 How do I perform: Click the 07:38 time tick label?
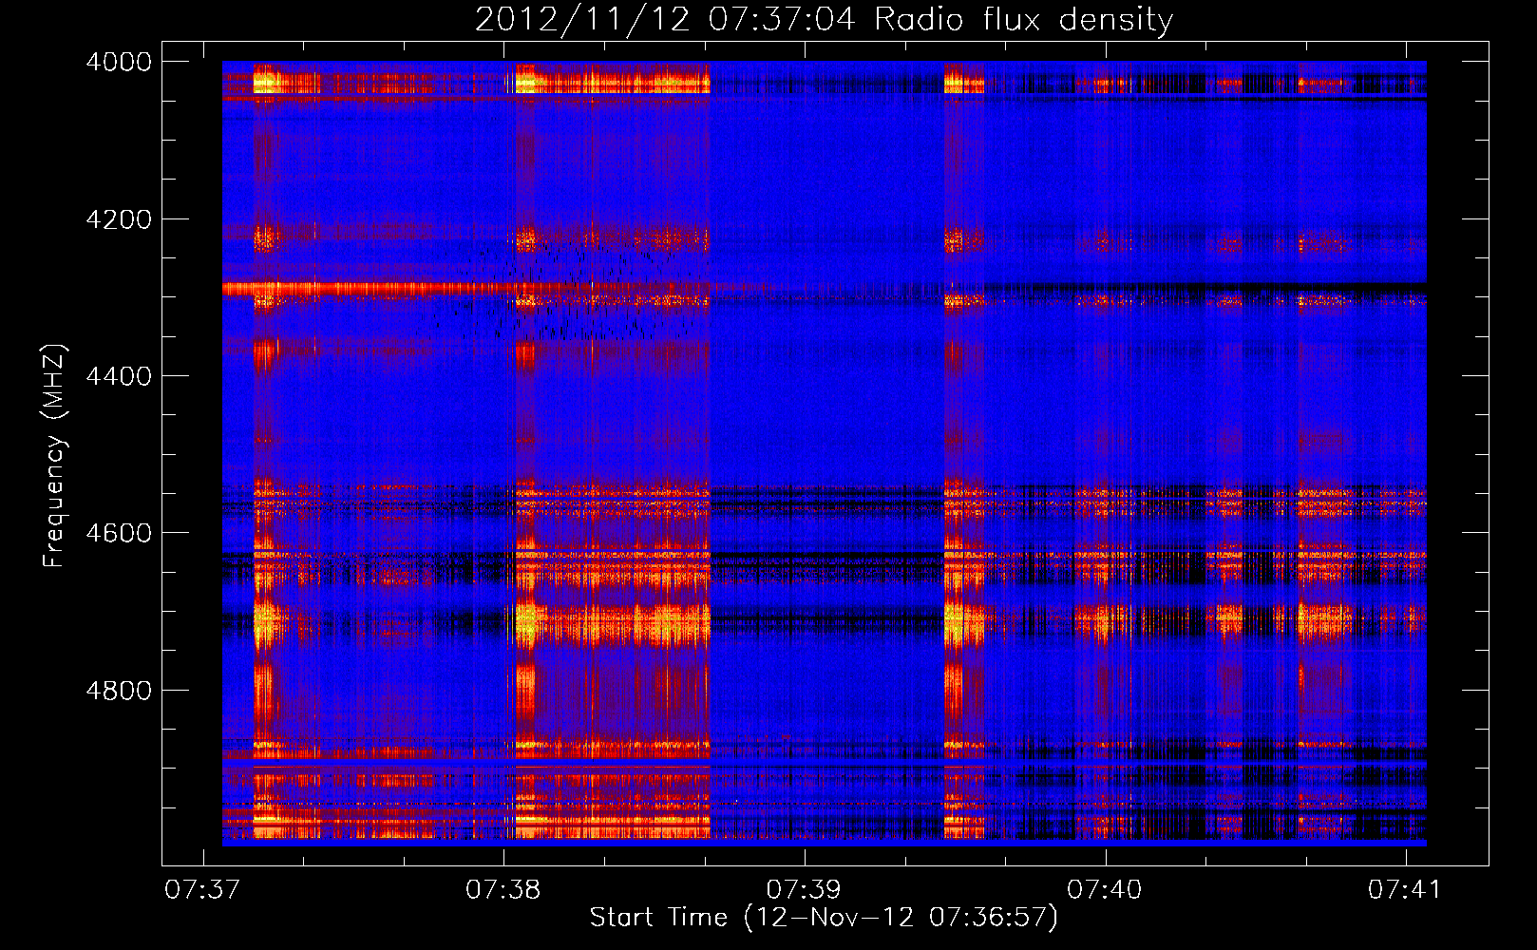click(x=503, y=890)
